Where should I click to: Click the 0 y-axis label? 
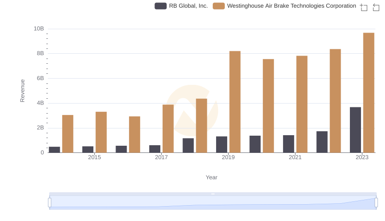click(42, 152)
